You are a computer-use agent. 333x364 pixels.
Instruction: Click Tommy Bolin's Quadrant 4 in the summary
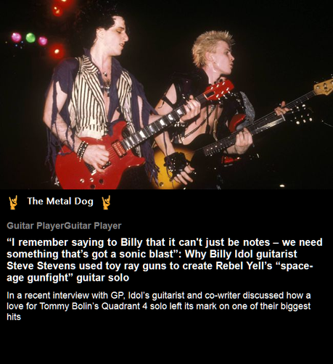point(94,306)
